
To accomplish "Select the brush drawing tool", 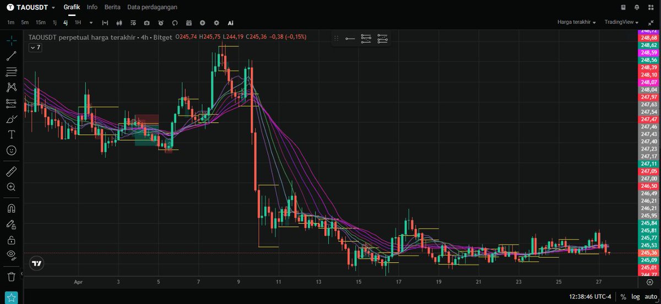I will click(x=11, y=119).
